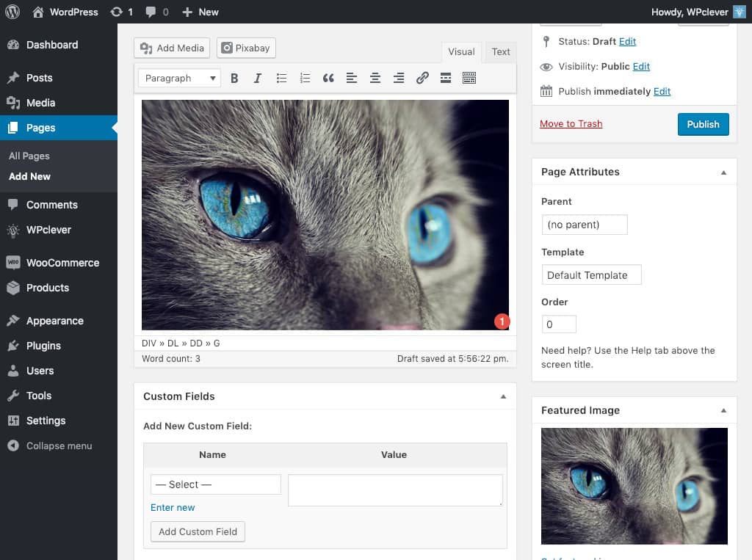The image size is (752, 560).
Task: Insert a numbered list
Action: (305, 78)
